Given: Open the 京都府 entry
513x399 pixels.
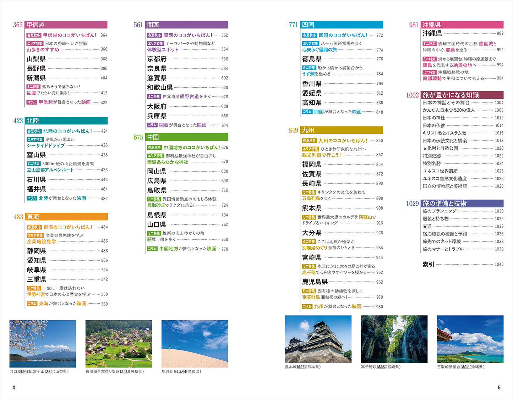Looking at the screenshot, I should point(157,59).
